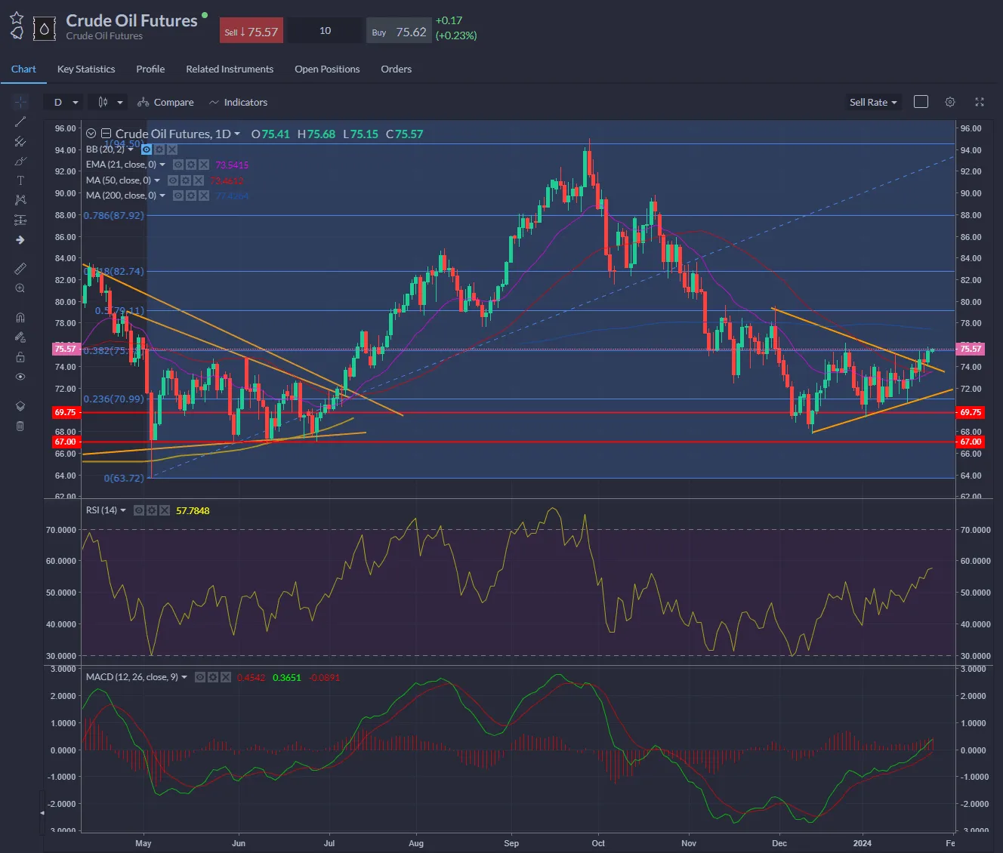Viewport: 1003px width, 853px height.
Task: Open settings for EMA (21) indicator
Action: (191, 165)
